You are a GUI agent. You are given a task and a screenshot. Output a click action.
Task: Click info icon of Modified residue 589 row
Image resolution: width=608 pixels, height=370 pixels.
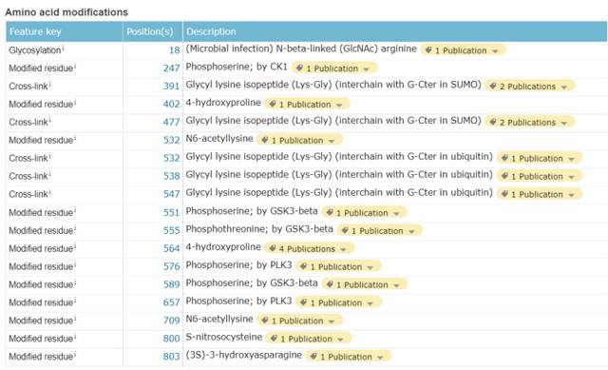75,282
